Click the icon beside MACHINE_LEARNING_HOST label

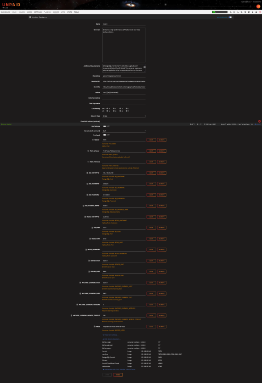coord(80,282)
